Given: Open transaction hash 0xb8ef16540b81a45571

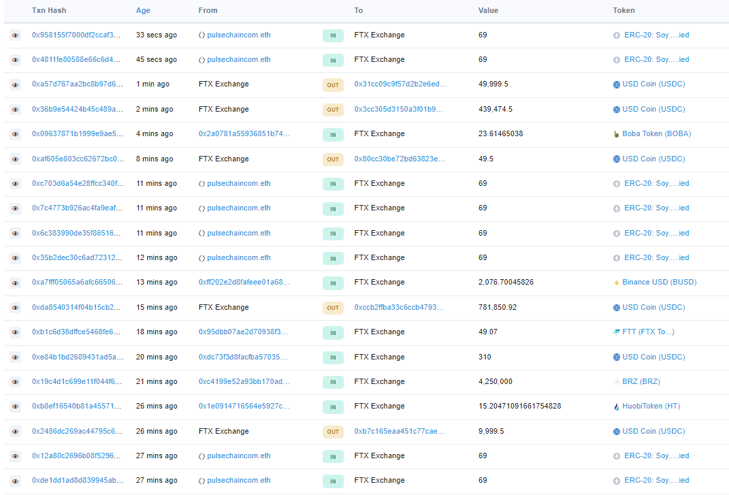Looking at the screenshot, I should [x=76, y=406].
